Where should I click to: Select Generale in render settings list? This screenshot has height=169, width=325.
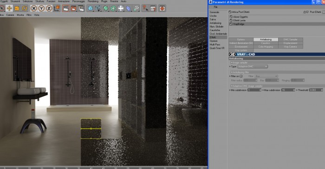214,12
